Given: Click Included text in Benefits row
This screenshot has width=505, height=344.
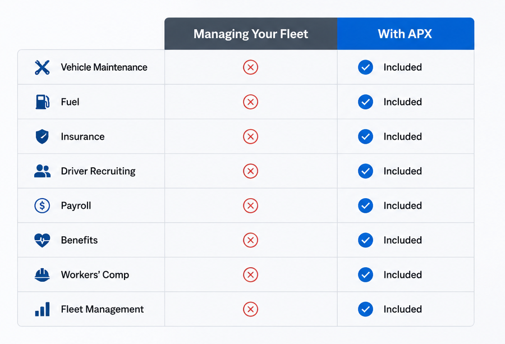Looking at the screenshot, I should pyautogui.click(x=402, y=240).
